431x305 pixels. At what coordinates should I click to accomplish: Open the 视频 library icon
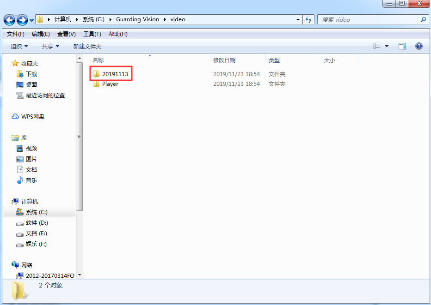20,149
